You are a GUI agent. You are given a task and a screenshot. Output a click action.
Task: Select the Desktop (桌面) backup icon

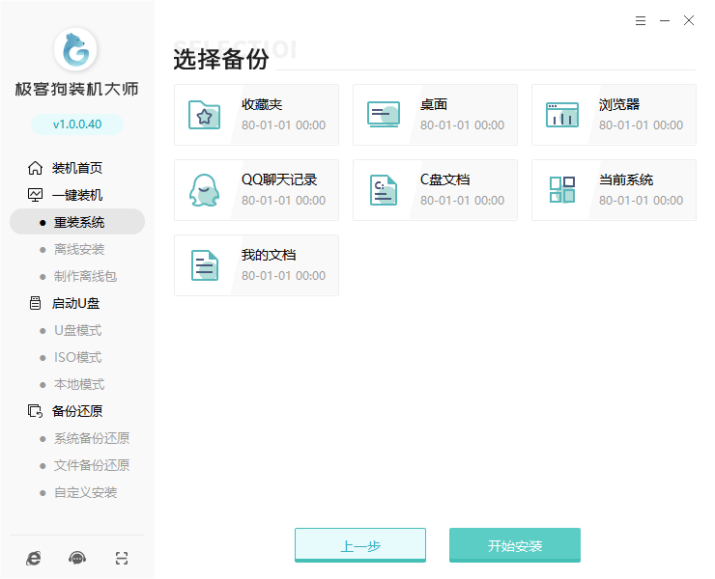(x=383, y=115)
